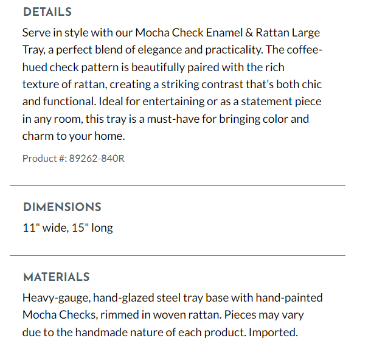Click the word "Imported" in materials
The width and height of the screenshot is (371, 349).
tap(273, 333)
